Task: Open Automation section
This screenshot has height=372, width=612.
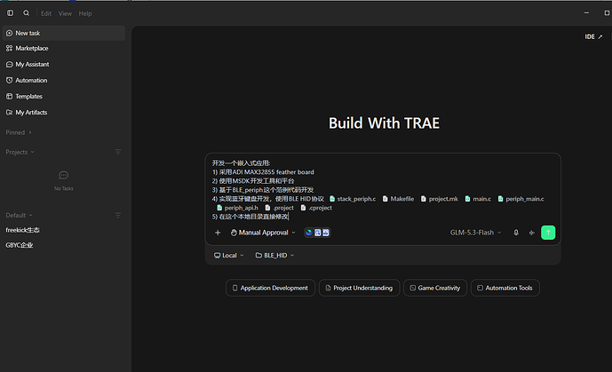Action: pos(64,80)
